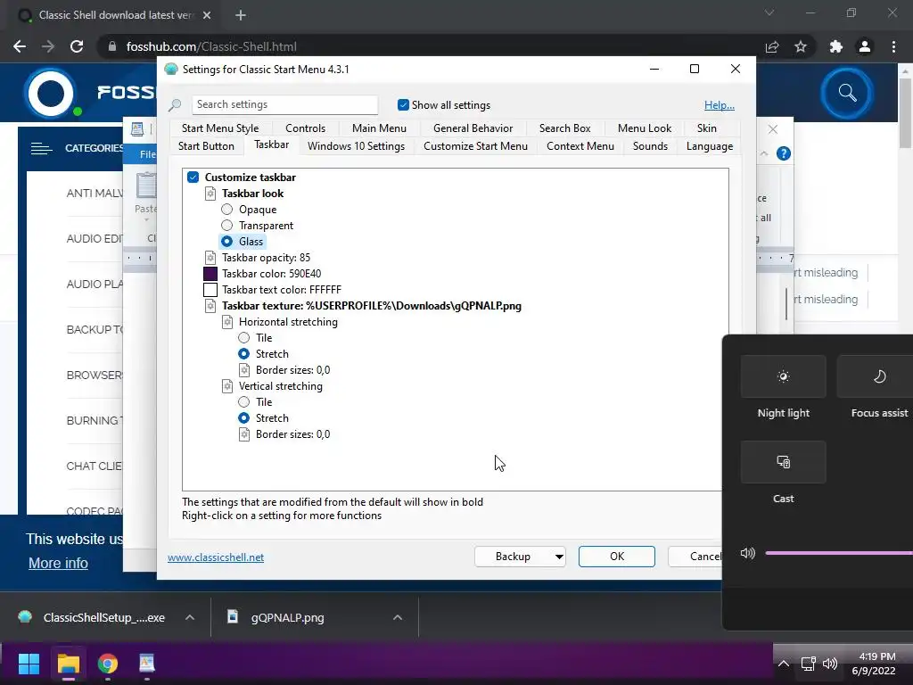Open the Main Menu tab
This screenshot has height=685, width=913.
[x=379, y=128]
